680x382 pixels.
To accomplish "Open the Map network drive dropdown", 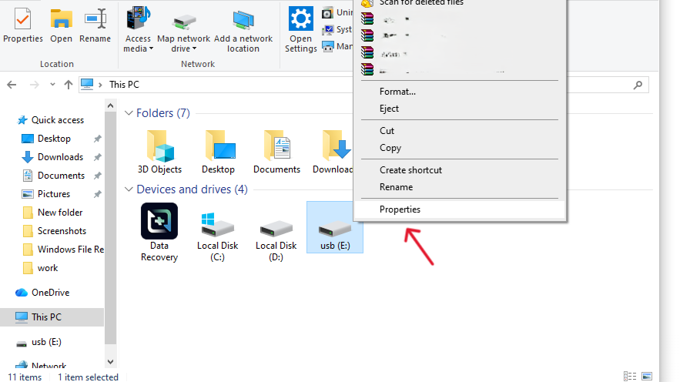I will [183, 32].
